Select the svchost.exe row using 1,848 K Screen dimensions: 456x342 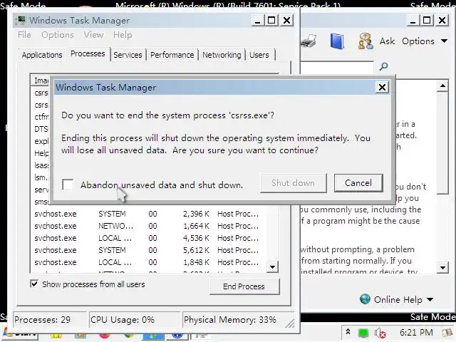(x=147, y=262)
